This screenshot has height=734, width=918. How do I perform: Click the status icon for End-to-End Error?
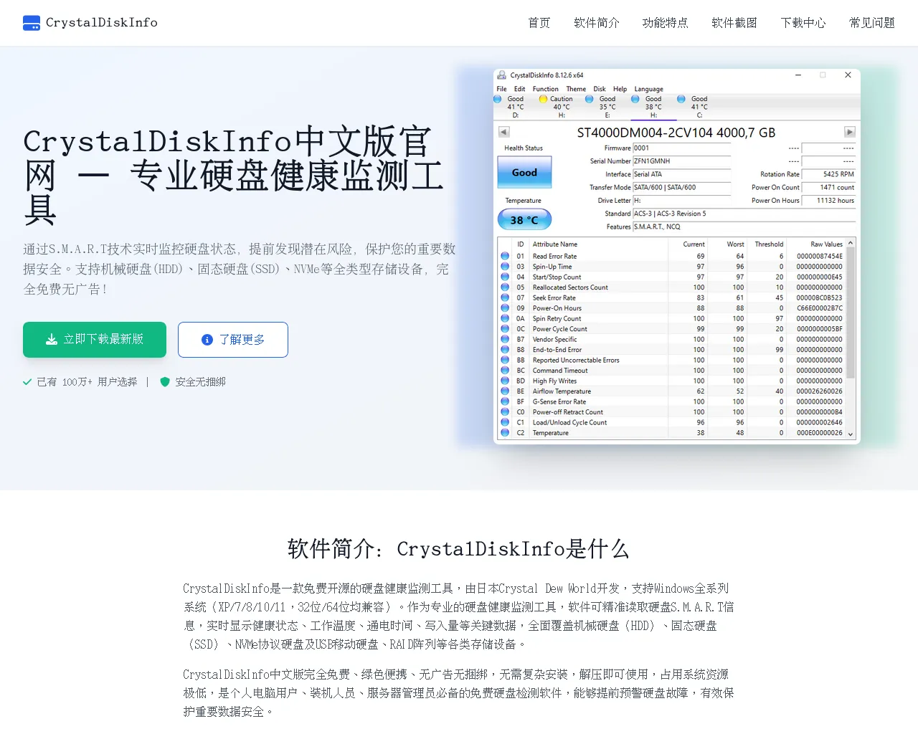[x=505, y=350]
